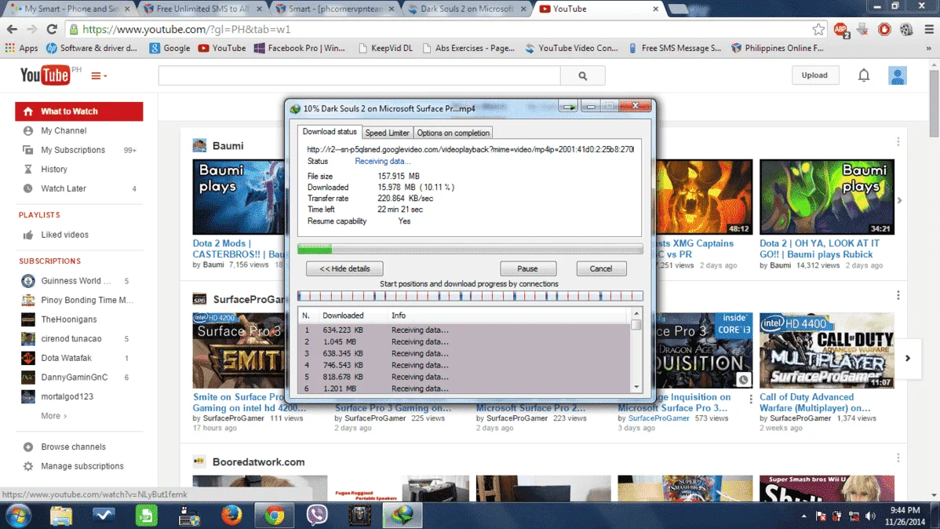Open Firefox from the taskbar
The image size is (940, 529).
pos(231,515)
